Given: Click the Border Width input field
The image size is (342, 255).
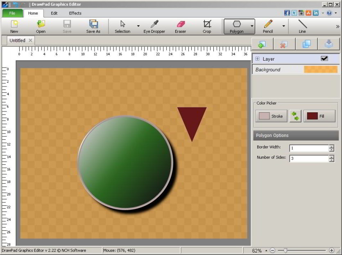Looking at the screenshot, I should pos(309,148).
